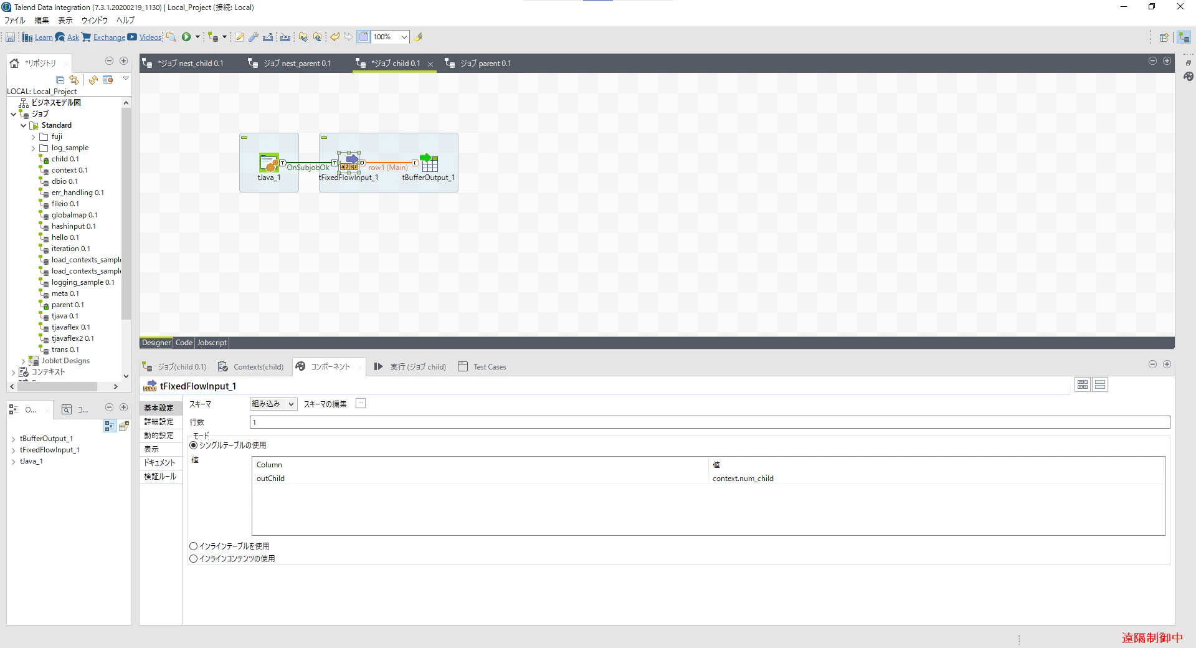Expand the log_sample folder
The width and height of the screenshot is (1196, 648).
(x=34, y=148)
